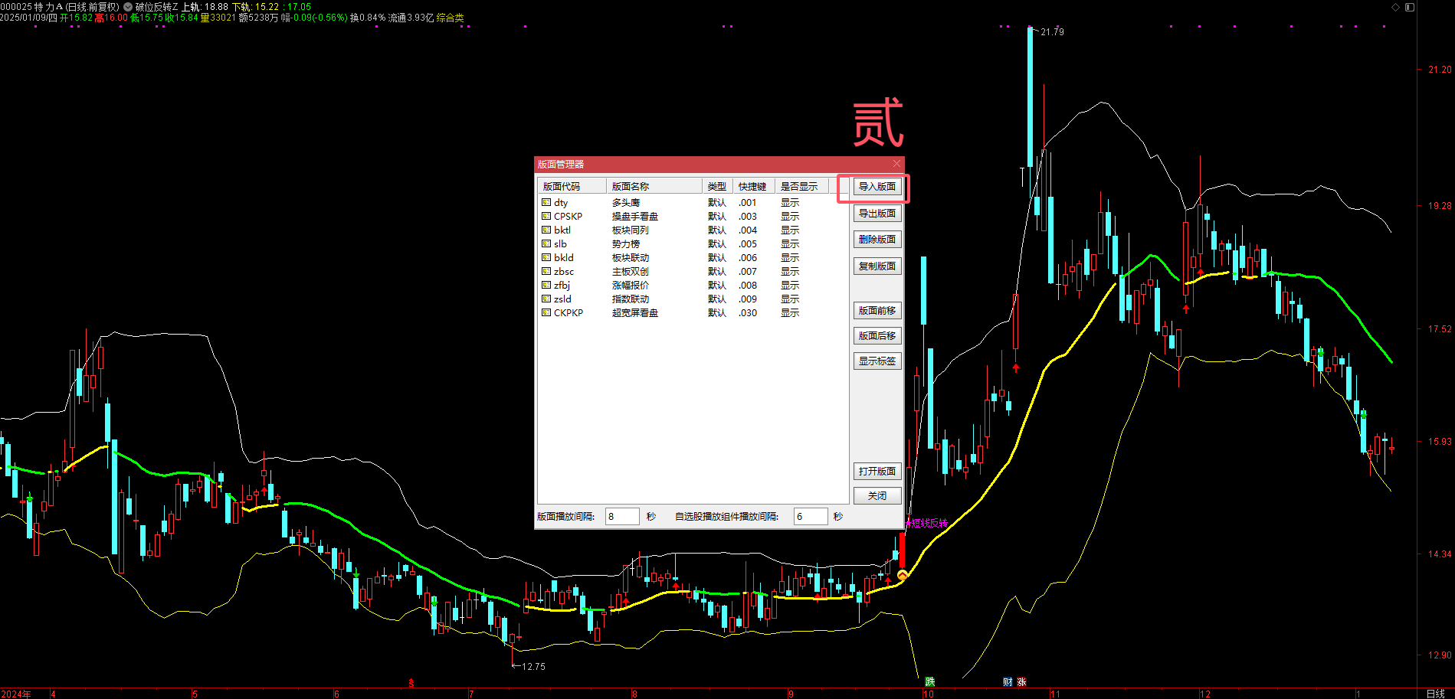The width and height of the screenshot is (1455, 699).
Task: Click the green 跌 marker on timeline
Action: coord(929,682)
